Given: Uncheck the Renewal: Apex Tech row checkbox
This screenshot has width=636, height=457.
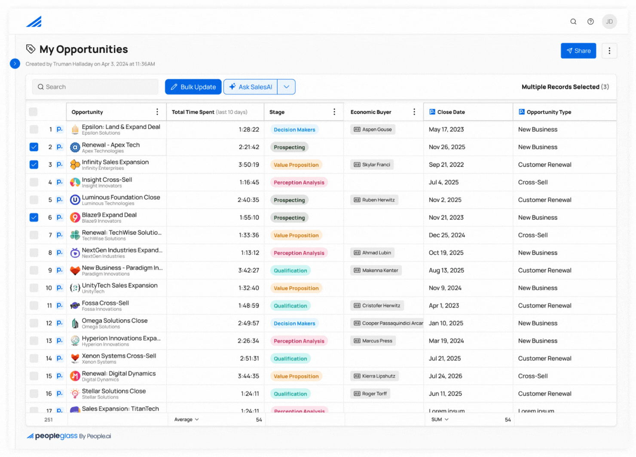Looking at the screenshot, I should [34, 147].
